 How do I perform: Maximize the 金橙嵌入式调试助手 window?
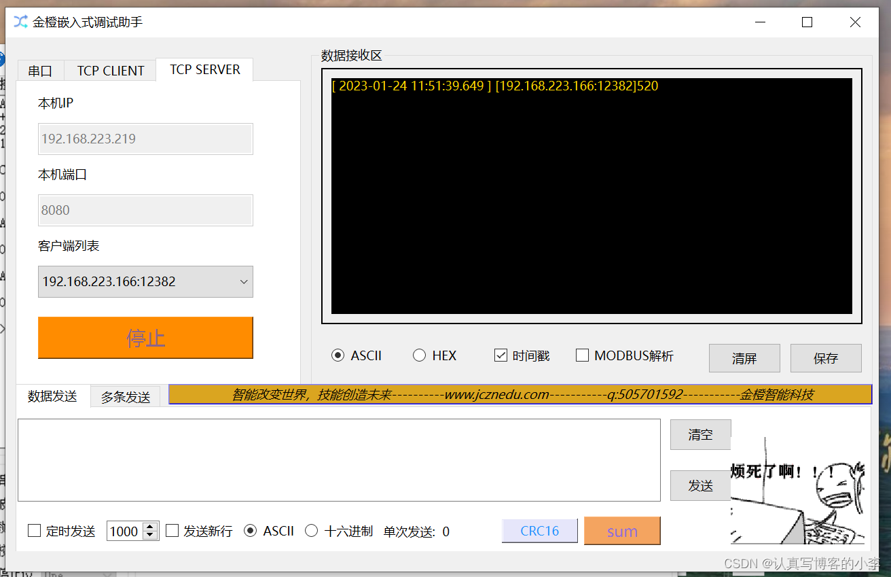point(807,22)
